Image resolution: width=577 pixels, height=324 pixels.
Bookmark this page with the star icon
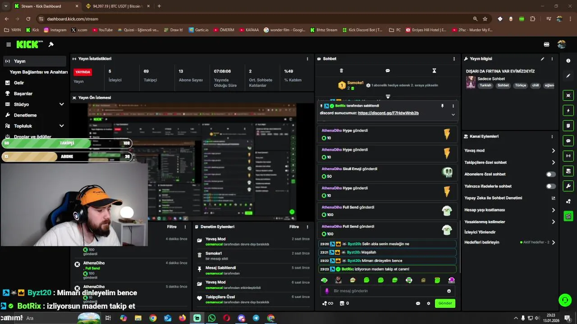[x=485, y=19]
